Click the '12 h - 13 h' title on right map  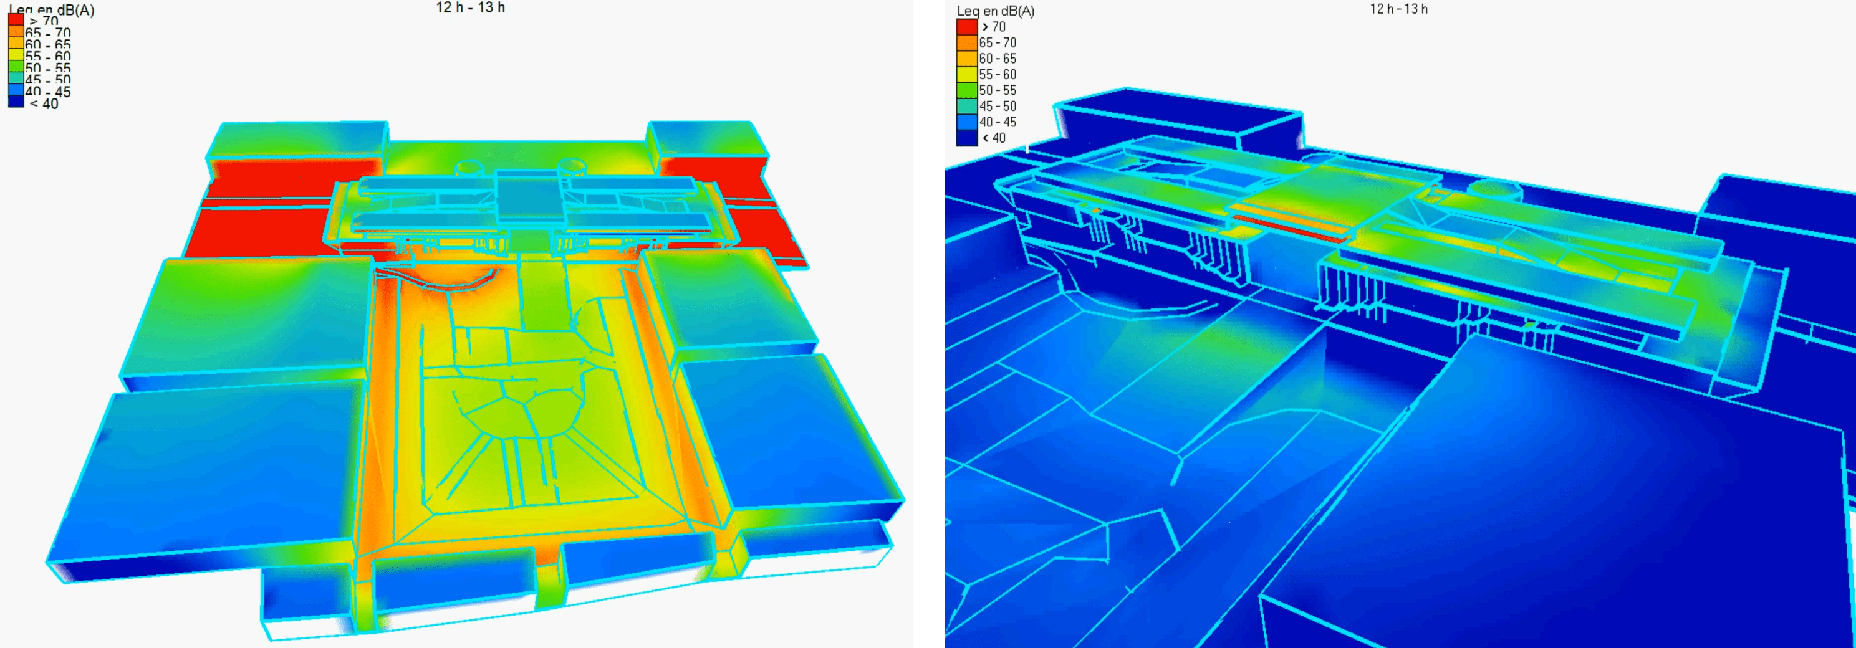1398,9
